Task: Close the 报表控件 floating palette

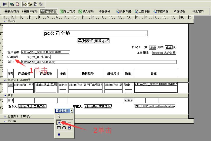Action: click(71, 111)
